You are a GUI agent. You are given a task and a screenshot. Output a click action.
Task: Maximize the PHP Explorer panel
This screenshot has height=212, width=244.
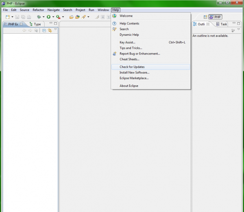[x=55, y=24]
